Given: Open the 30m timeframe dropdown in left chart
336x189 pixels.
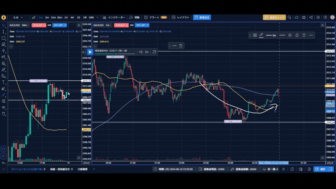Looking at the screenshot, I should (25, 25).
